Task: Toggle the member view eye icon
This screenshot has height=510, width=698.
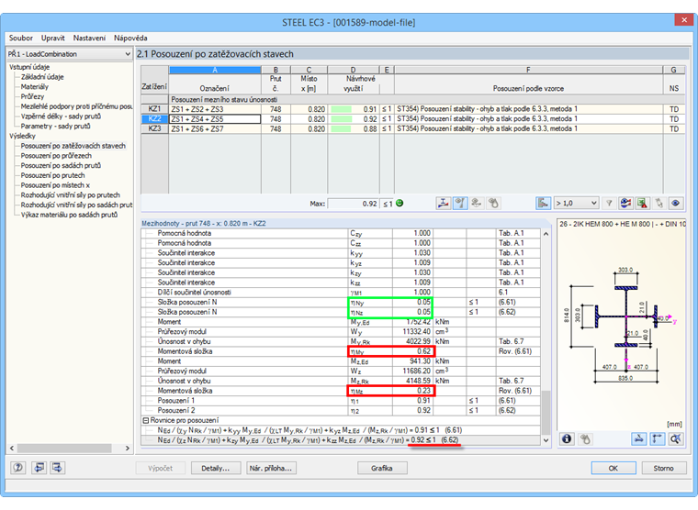Action: click(460, 204)
